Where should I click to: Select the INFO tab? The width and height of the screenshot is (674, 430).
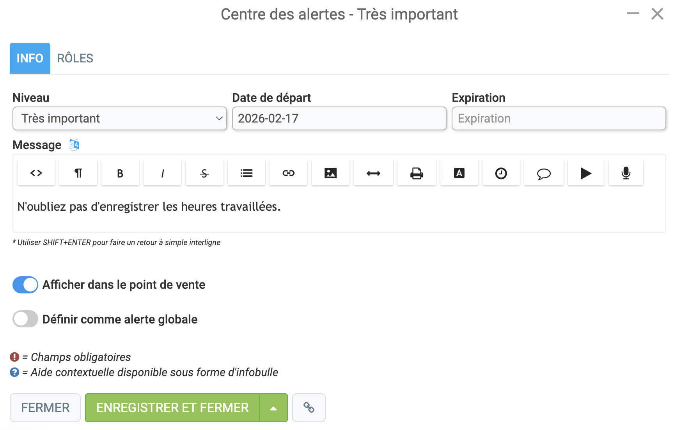[x=30, y=58]
